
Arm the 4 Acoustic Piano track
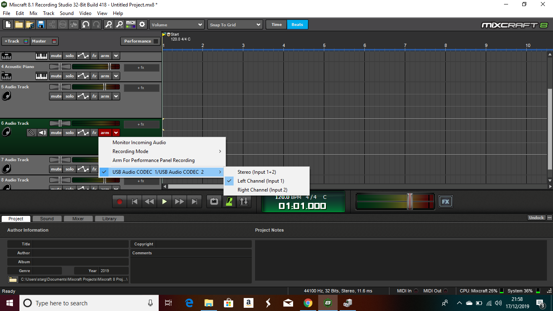105,76
